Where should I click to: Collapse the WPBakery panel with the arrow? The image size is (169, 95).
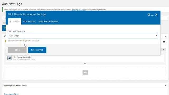click(166, 36)
